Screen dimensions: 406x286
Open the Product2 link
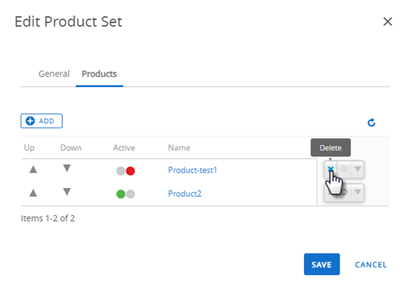[x=185, y=194]
